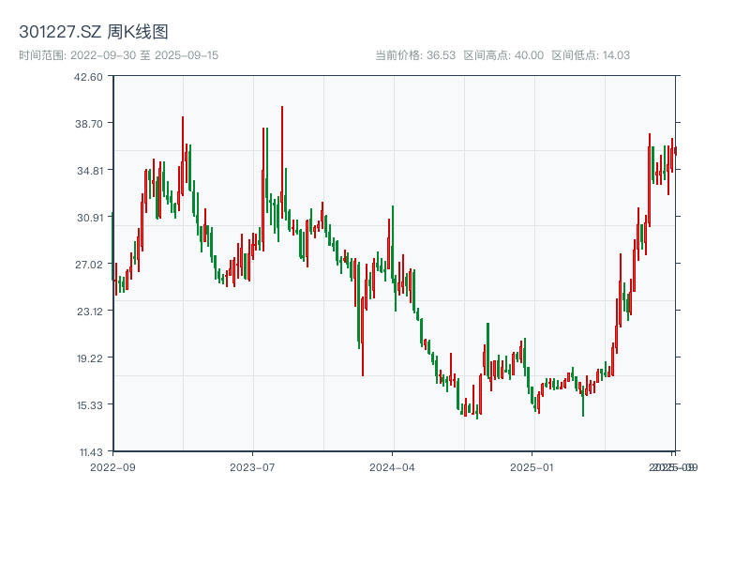Screen dimensions: 750x563
Task: Click the 301227.SZ 周K线图 title
Action: 94,29
